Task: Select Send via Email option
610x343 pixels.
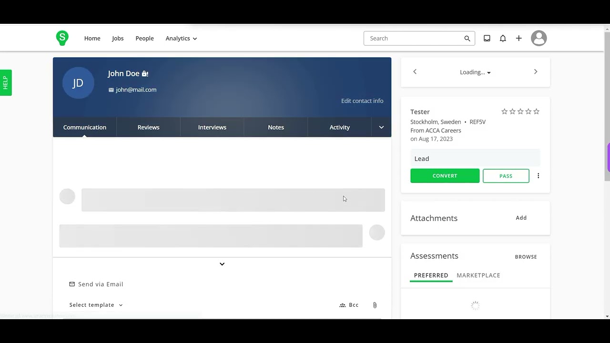Action: coord(96,284)
